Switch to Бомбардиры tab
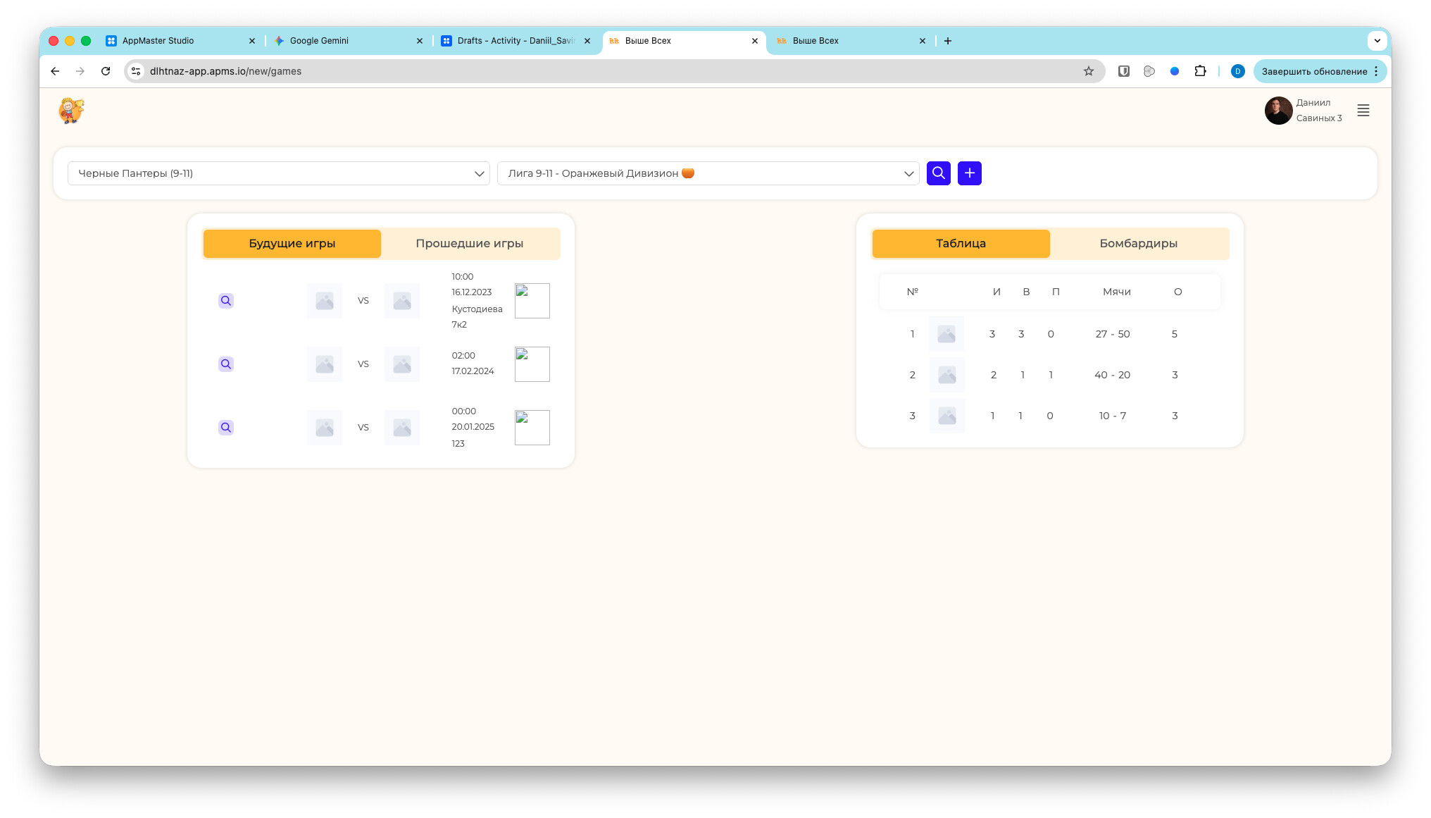1431x818 pixels. 1138,244
